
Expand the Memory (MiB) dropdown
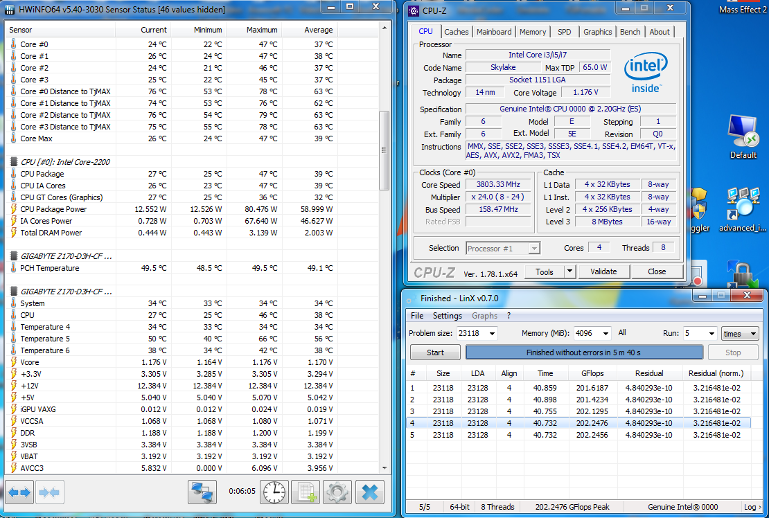pyautogui.click(x=606, y=334)
